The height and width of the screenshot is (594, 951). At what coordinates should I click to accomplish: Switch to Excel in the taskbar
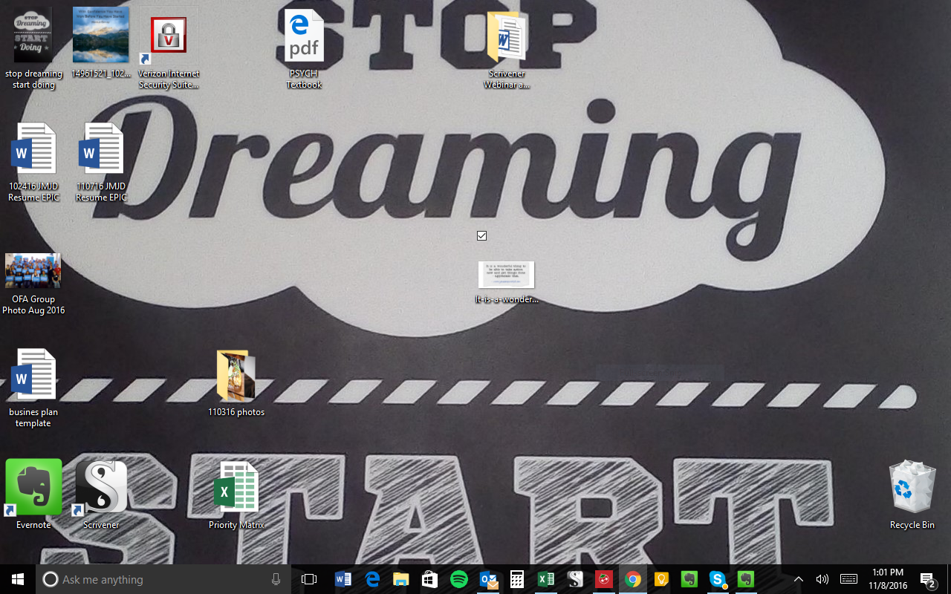tap(546, 579)
